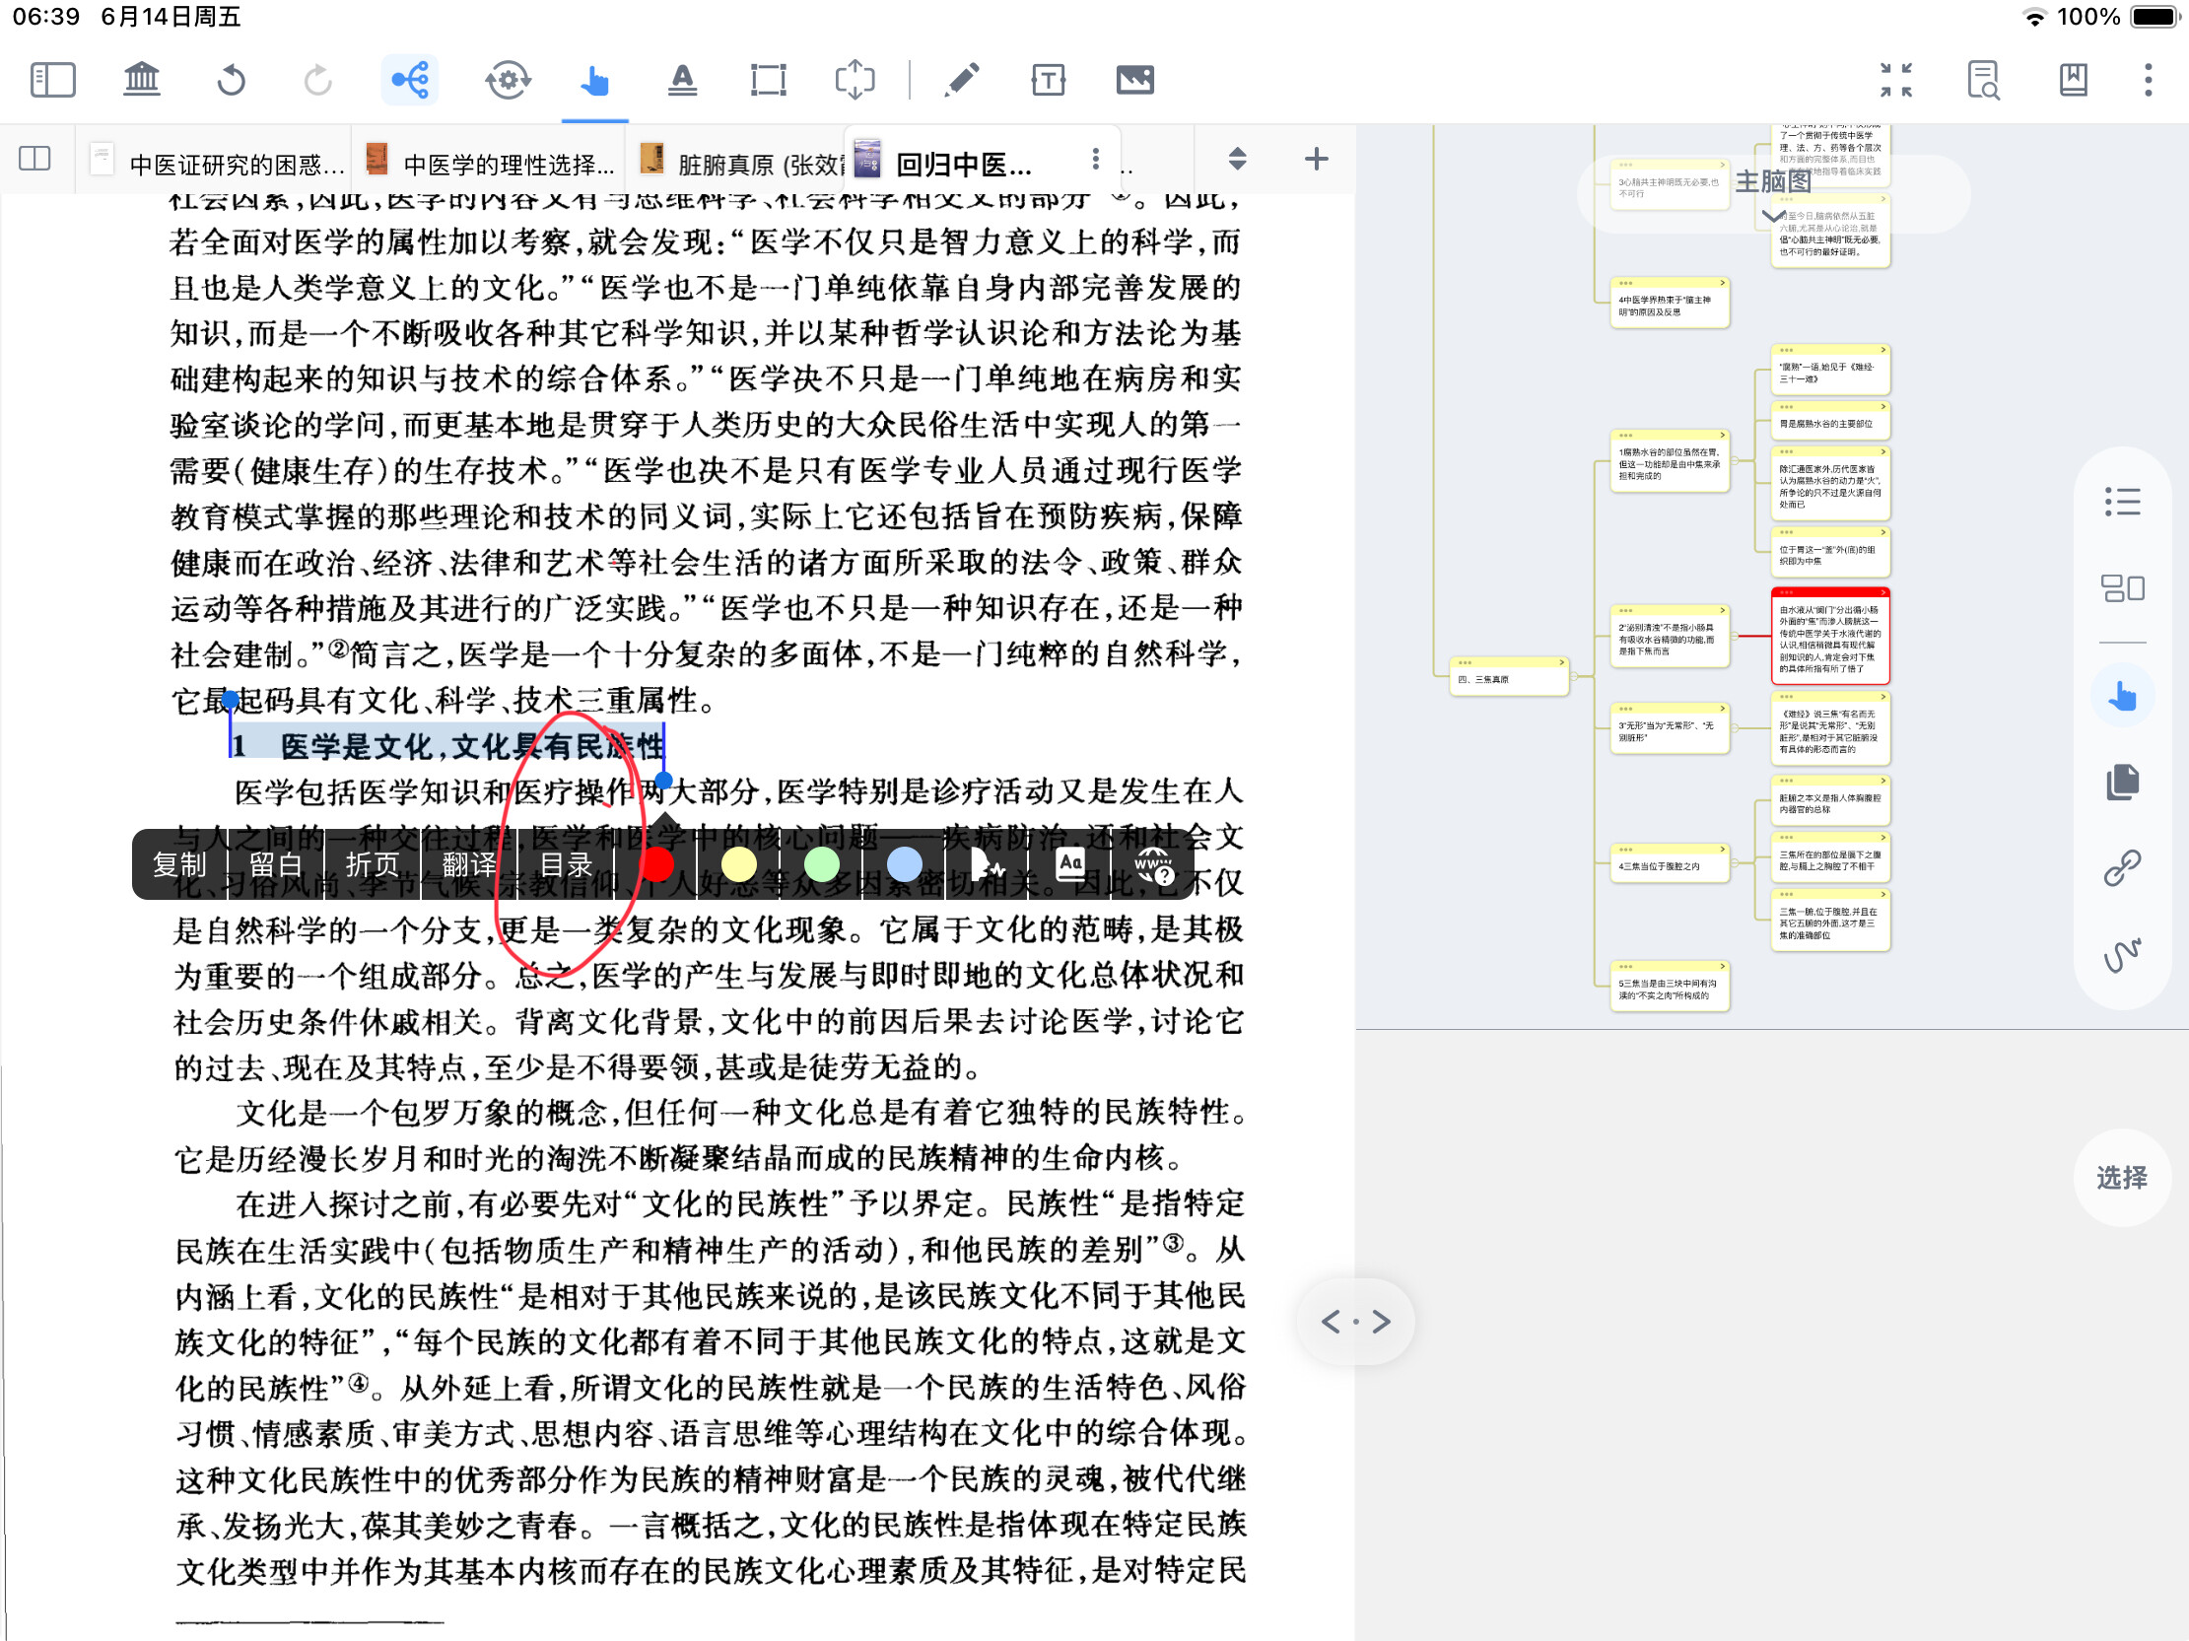Open dots menu on 胃是腐熟水谷的主要部位 node
Image resolution: width=2189 pixels, height=1641 pixels.
[1785, 407]
